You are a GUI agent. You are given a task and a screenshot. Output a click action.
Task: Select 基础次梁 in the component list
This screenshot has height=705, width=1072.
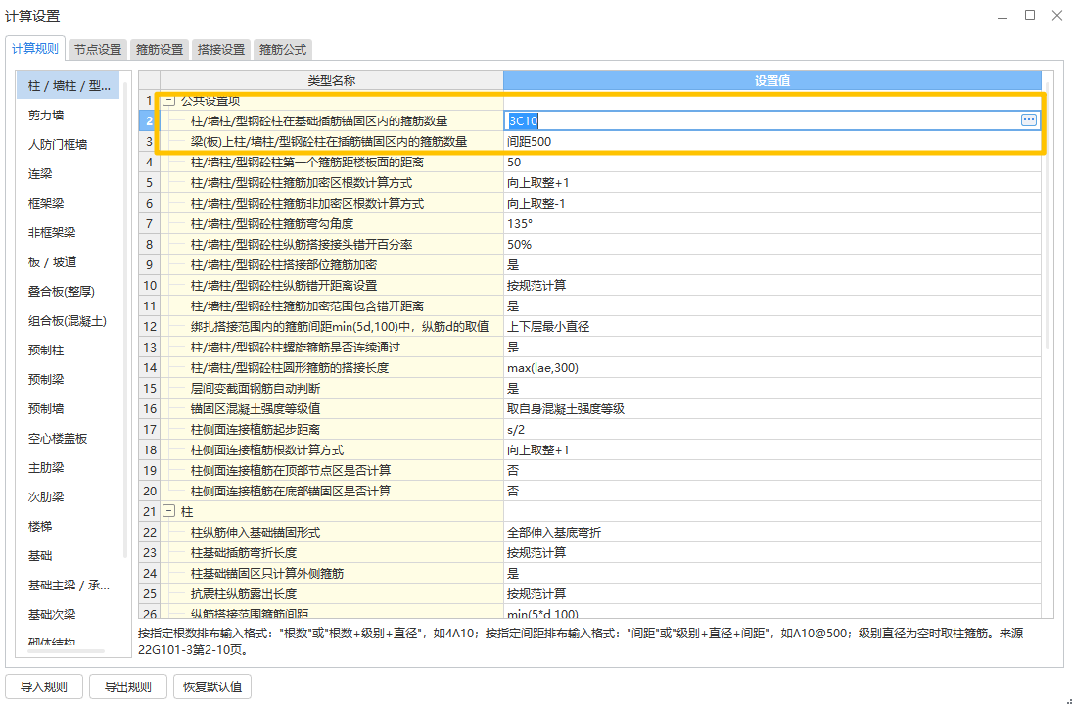[69, 615]
